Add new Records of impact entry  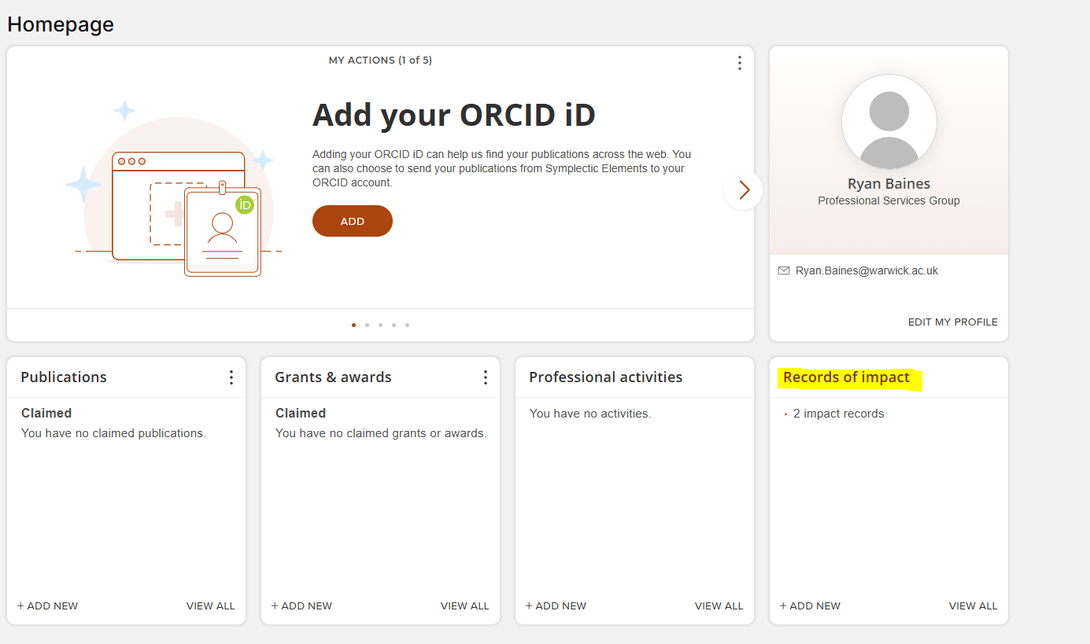pos(810,606)
